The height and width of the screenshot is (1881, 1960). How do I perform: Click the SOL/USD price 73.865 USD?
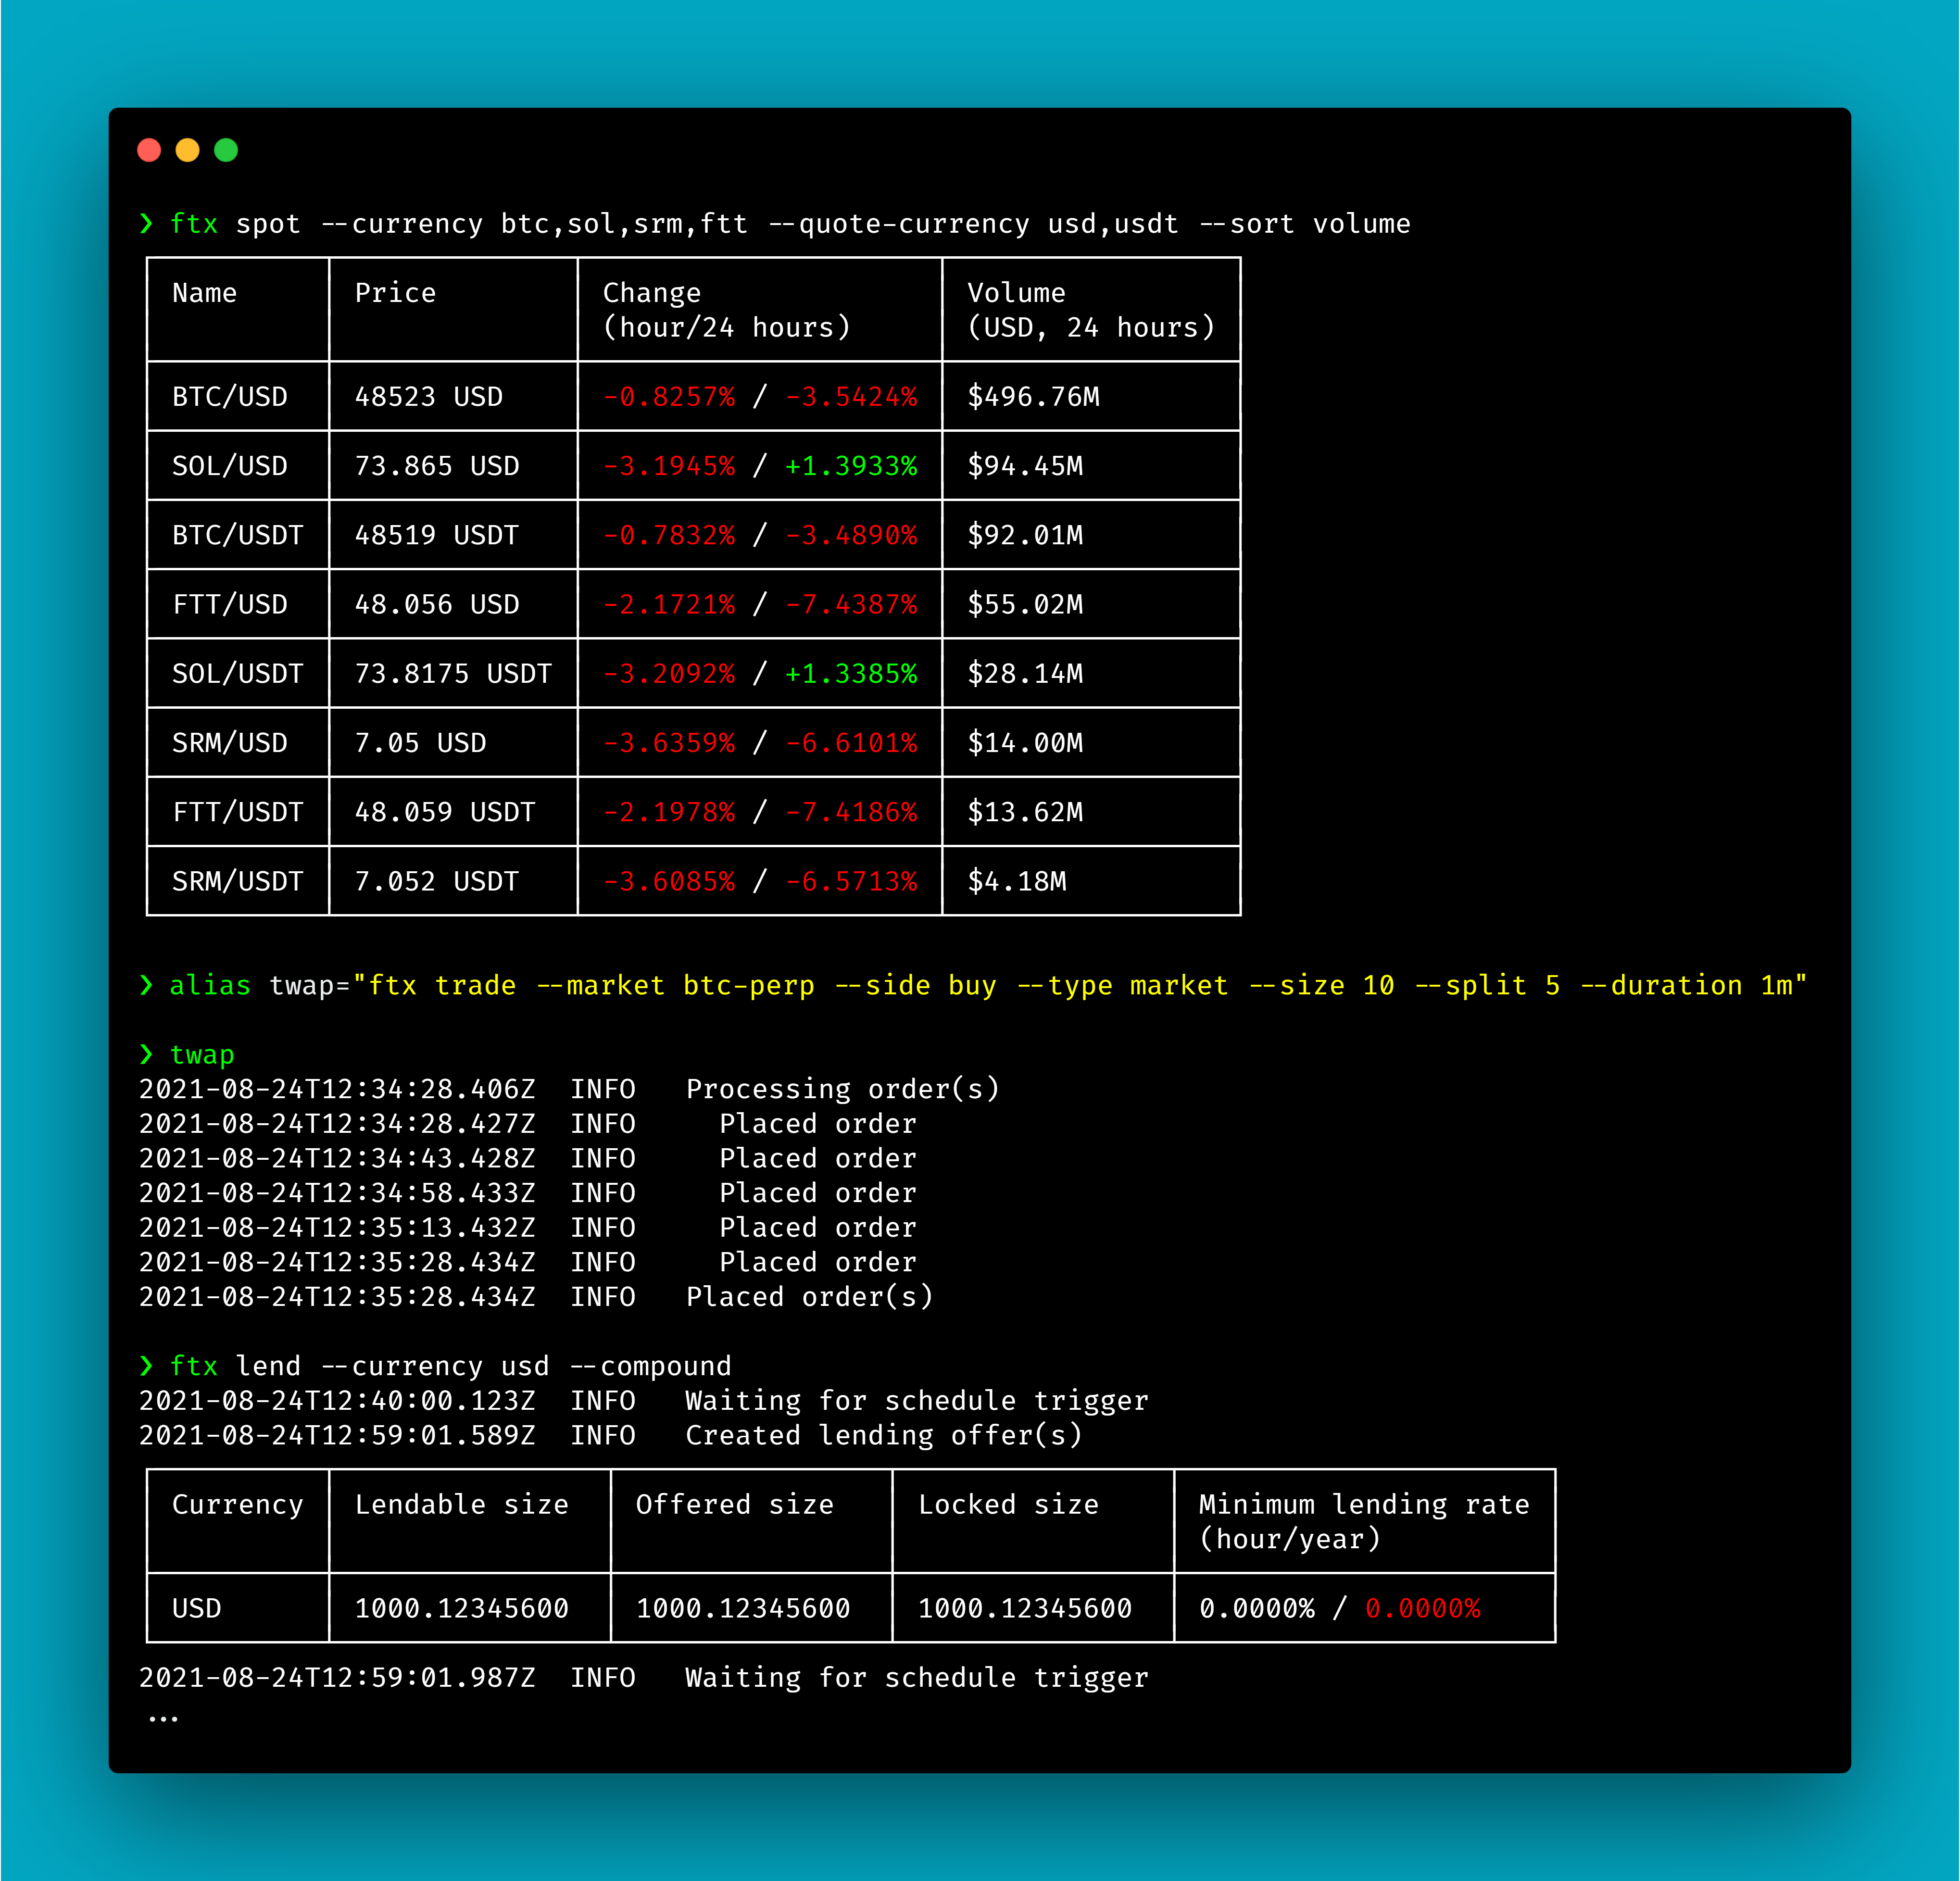(x=437, y=466)
